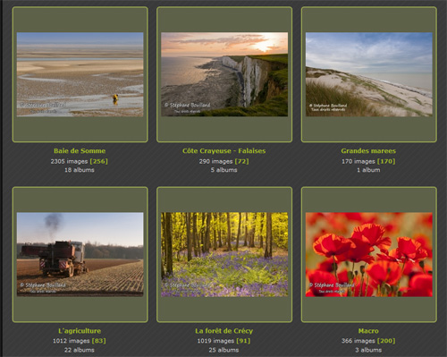
Task: Click the 25 albums text under forêt de Crécy
Action: pos(223,350)
